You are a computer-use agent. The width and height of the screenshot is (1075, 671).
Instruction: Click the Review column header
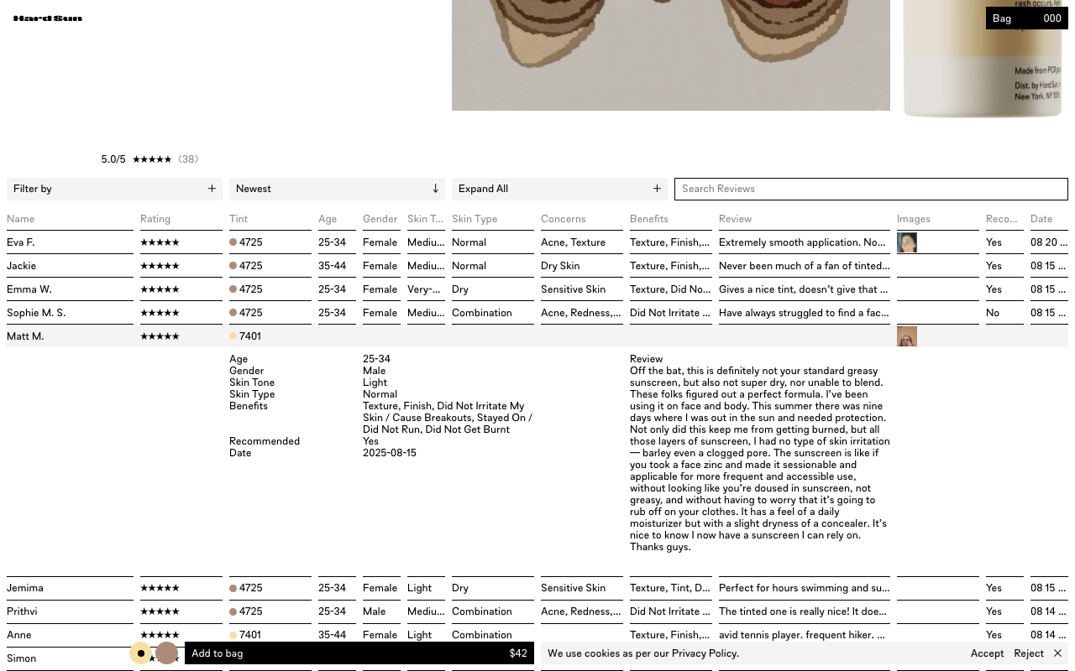click(x=736, y=219)
